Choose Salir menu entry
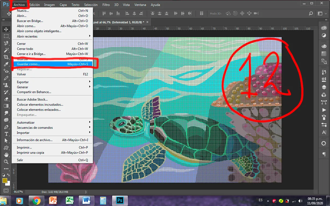Screen dimensions: 330x206 click(52, 160)
